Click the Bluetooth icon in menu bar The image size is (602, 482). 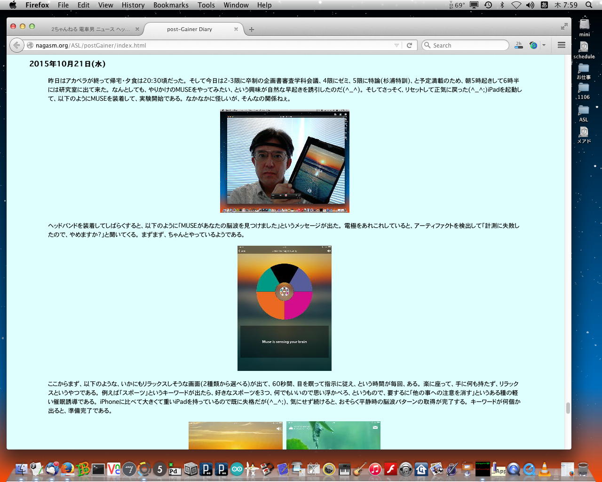[502, 5]
